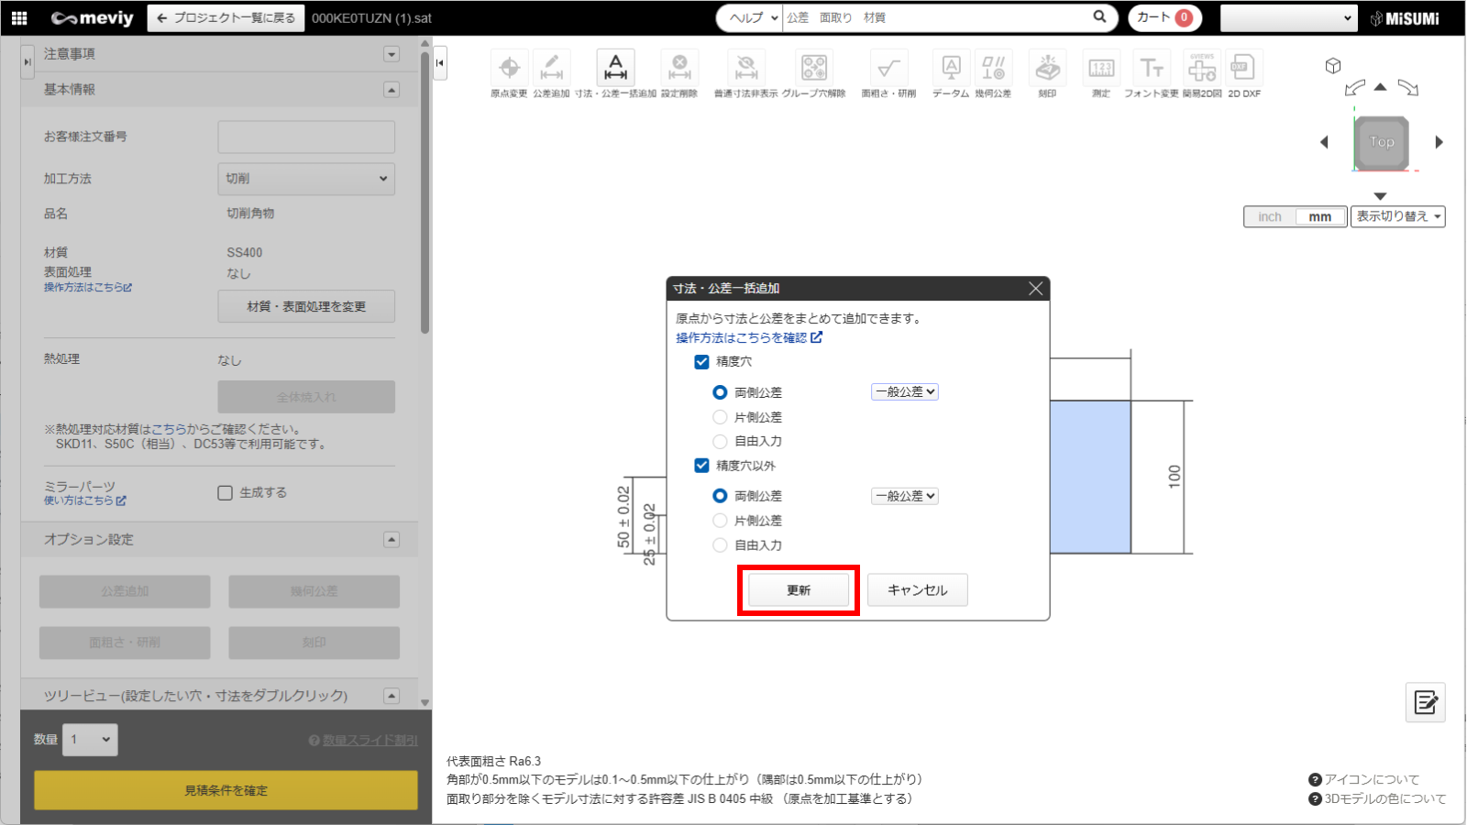
Task: Switch units to inch
Action: point(1270,217)
